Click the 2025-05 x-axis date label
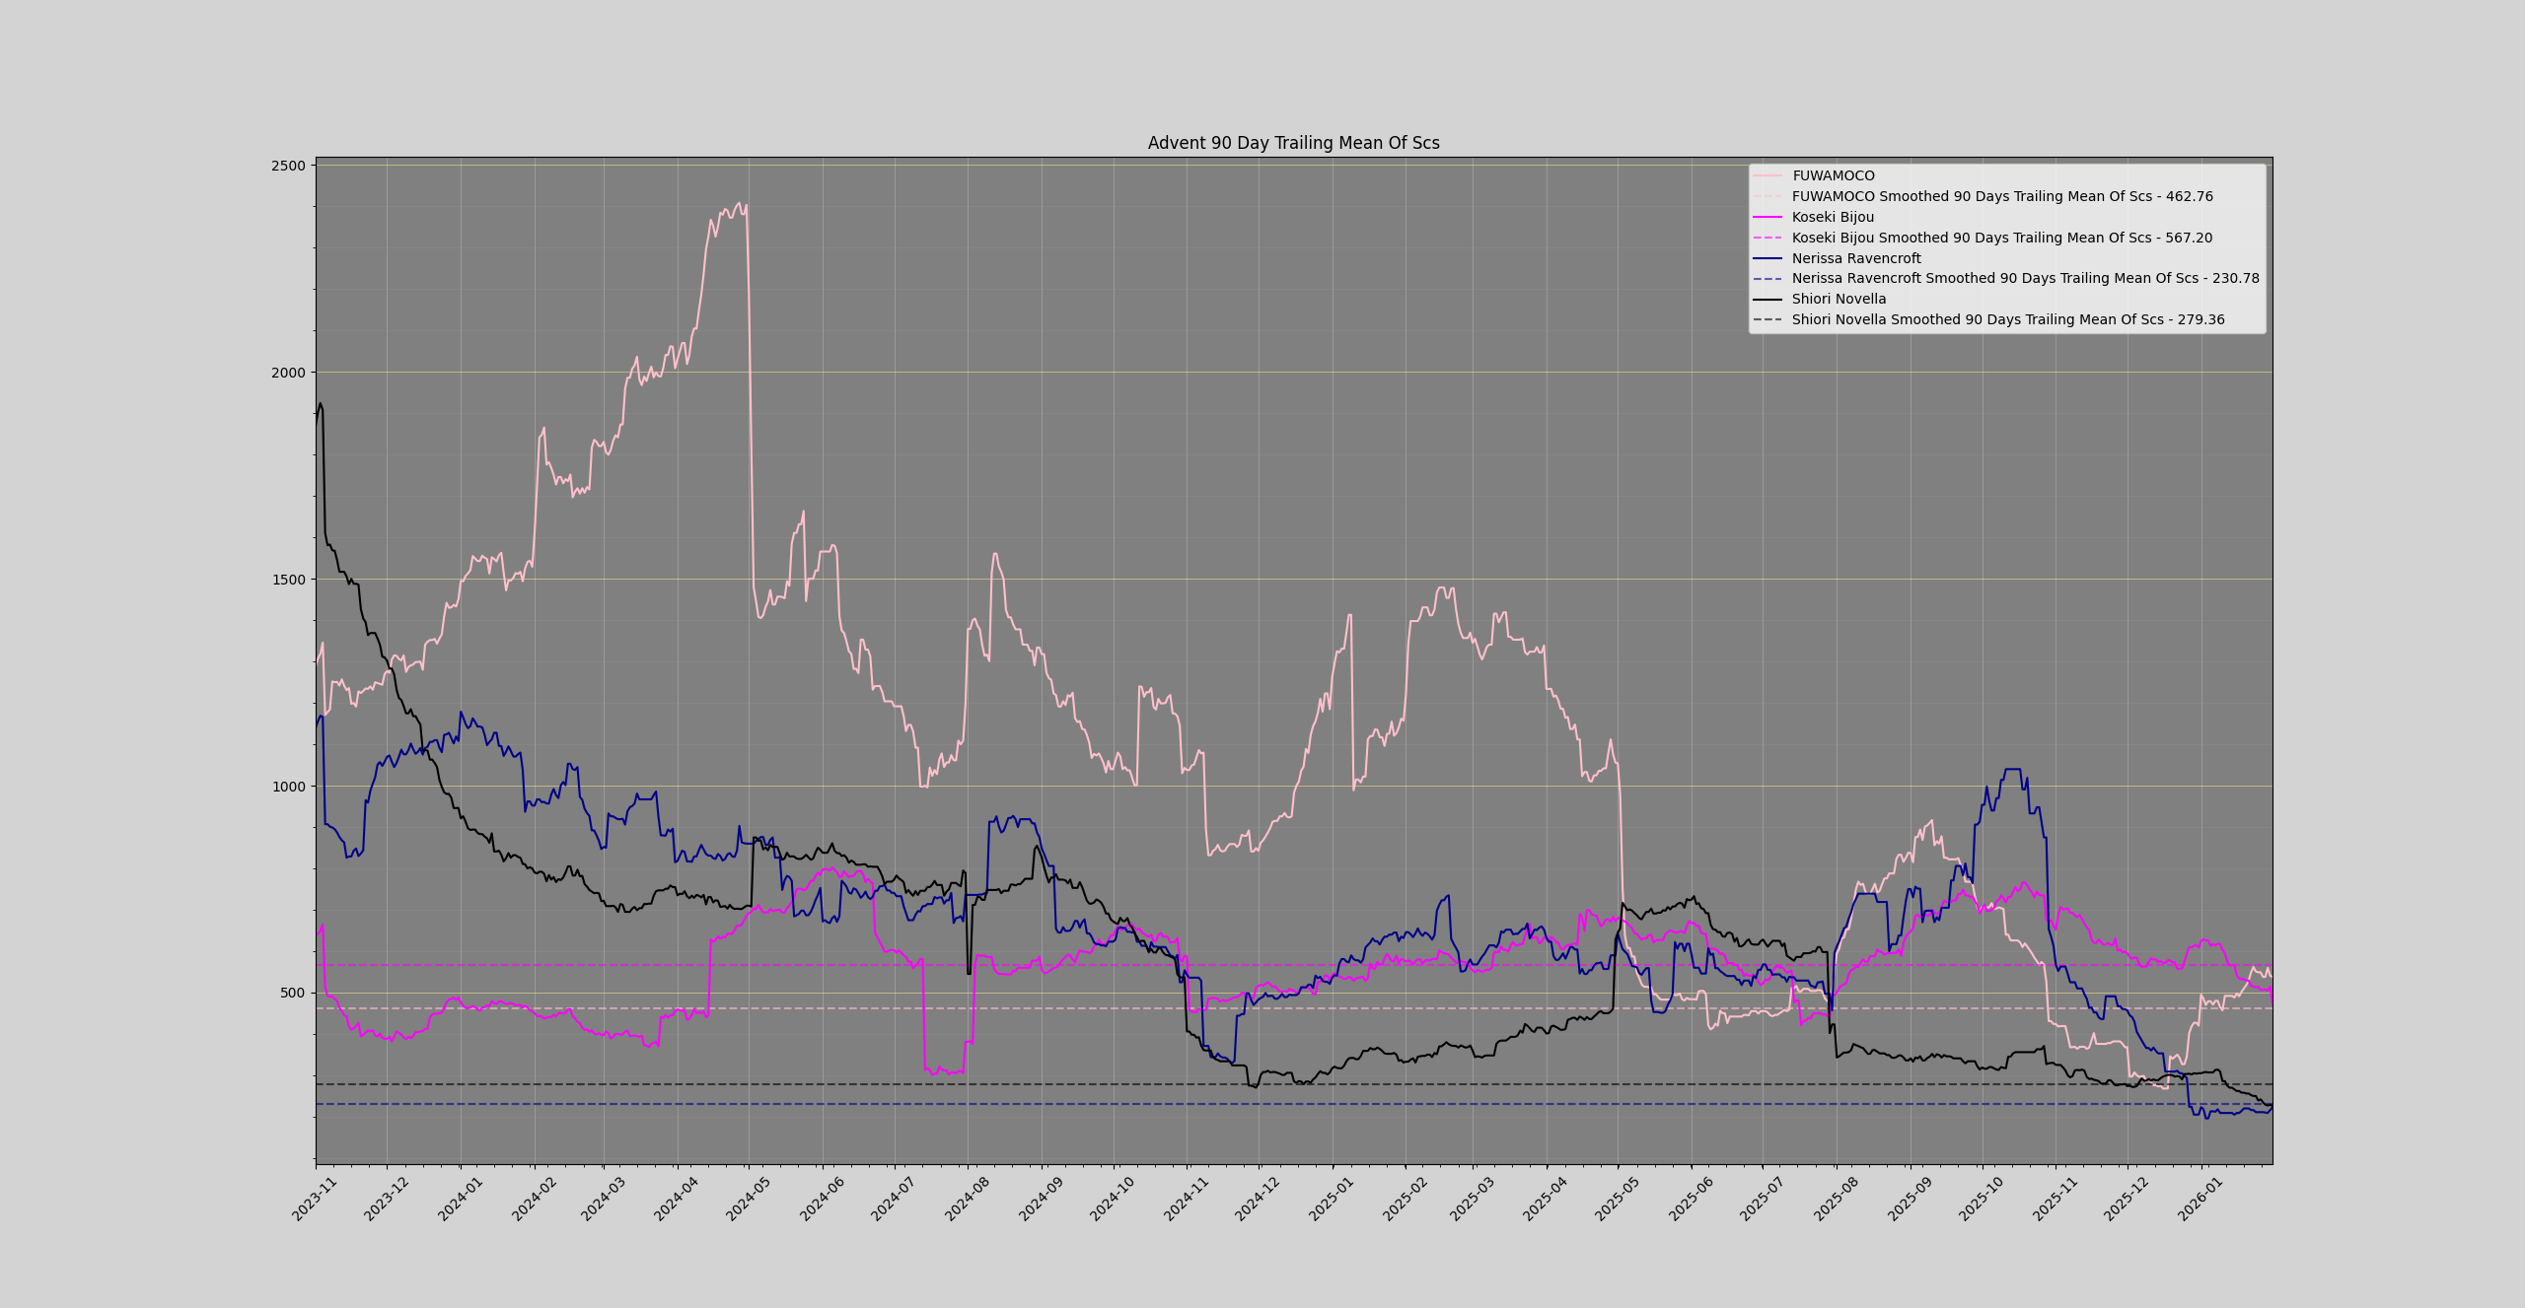The height and width of the screenshot is (1308, 2525). click(1617, 1198)
